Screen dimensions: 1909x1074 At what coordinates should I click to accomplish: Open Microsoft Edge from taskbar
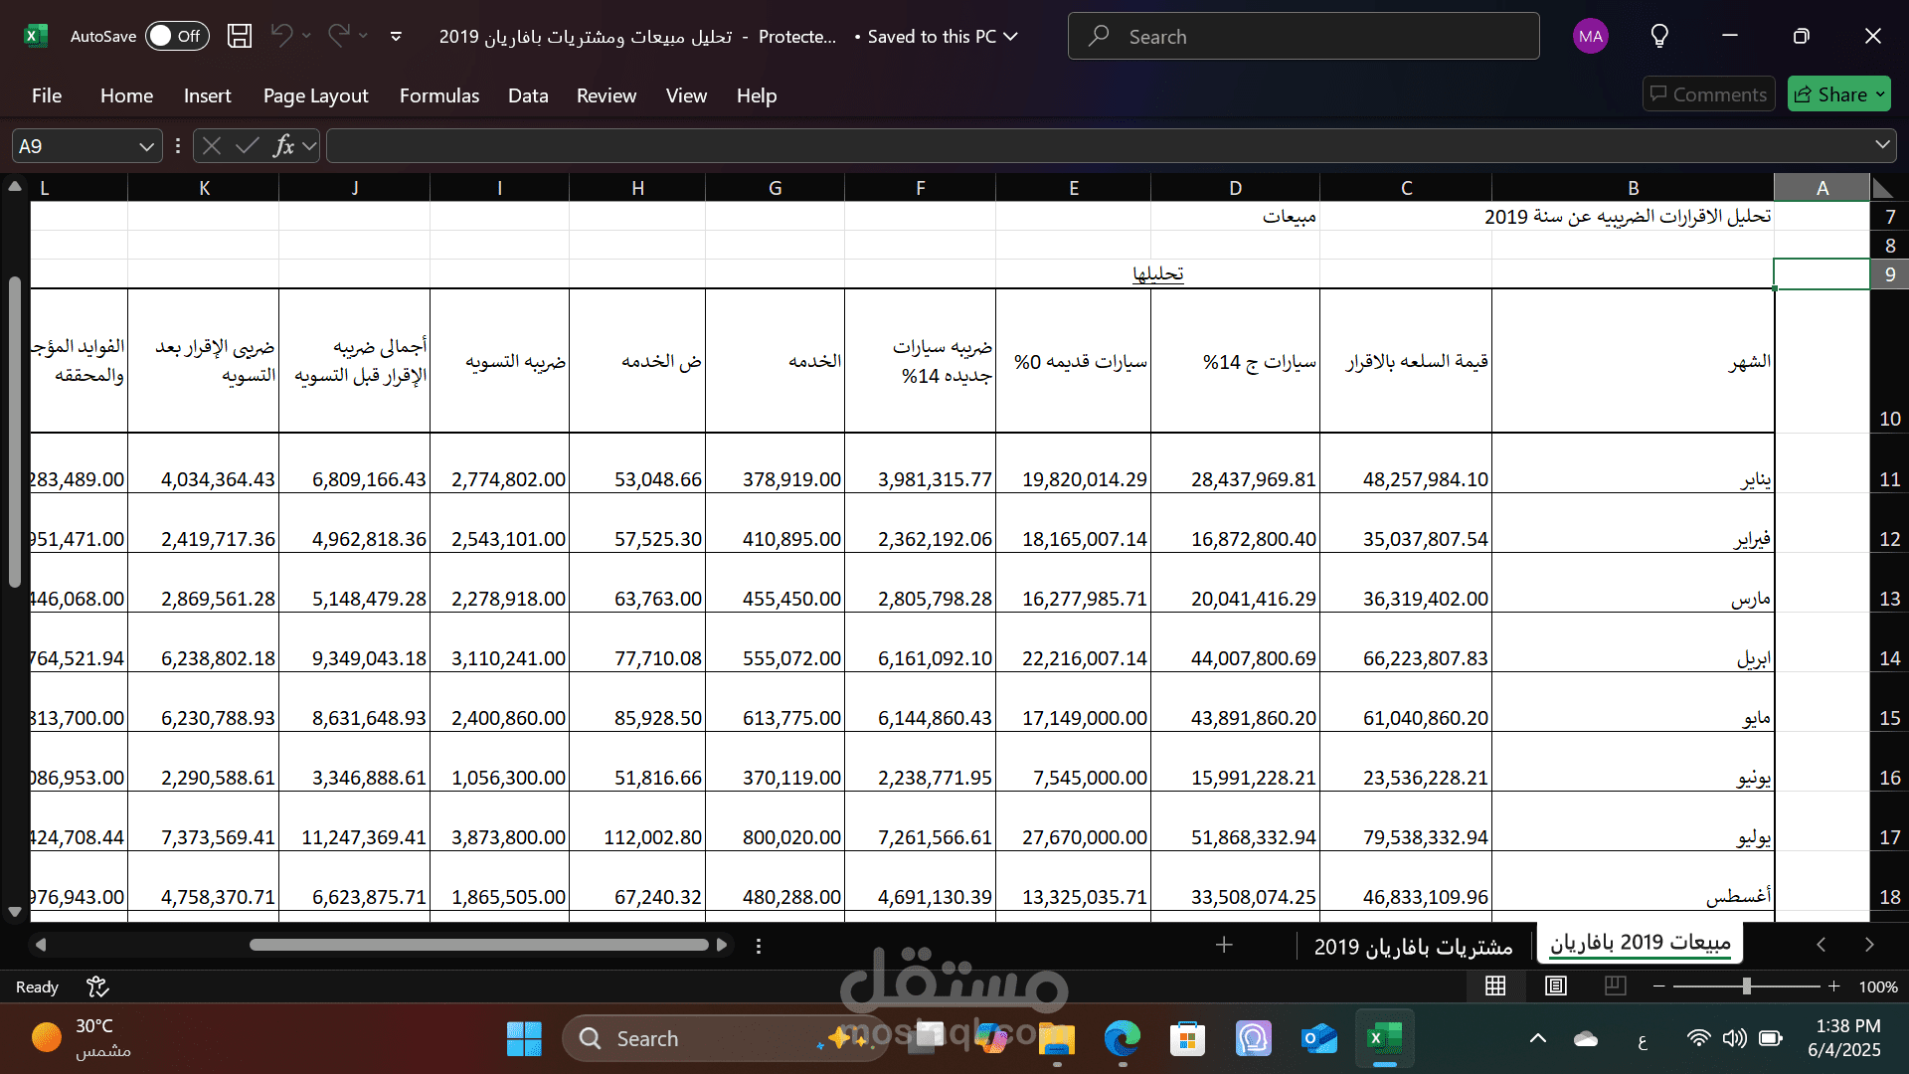(x=1122, y=1038)
